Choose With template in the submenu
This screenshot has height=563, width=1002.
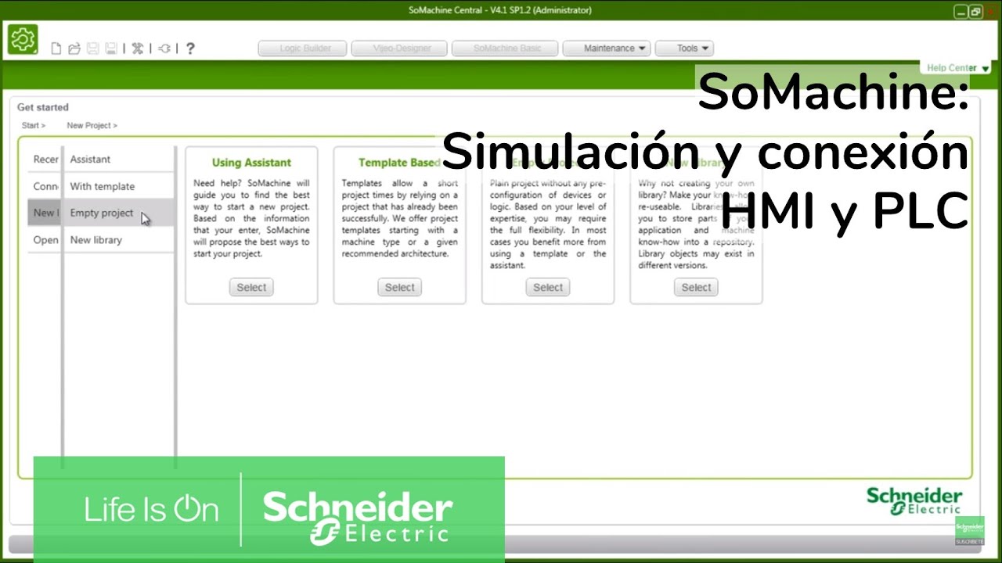coord(119,186)
